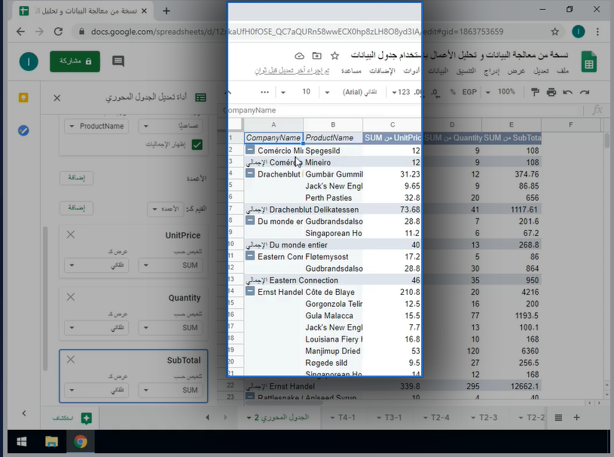Click the green مشاركة share button
Image resolution: width=614 pixels, height=457 pixels.
click(x=75, y=62)
